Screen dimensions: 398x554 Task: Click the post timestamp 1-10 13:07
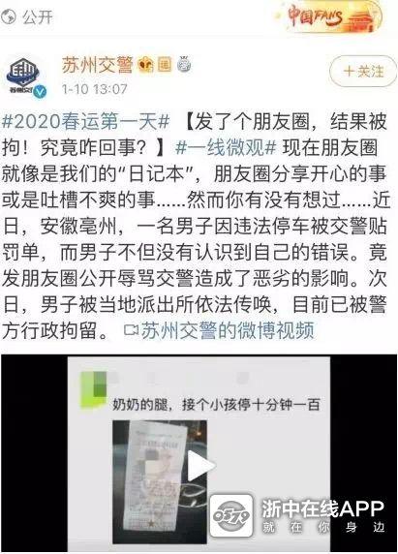(x=94, y=89)
